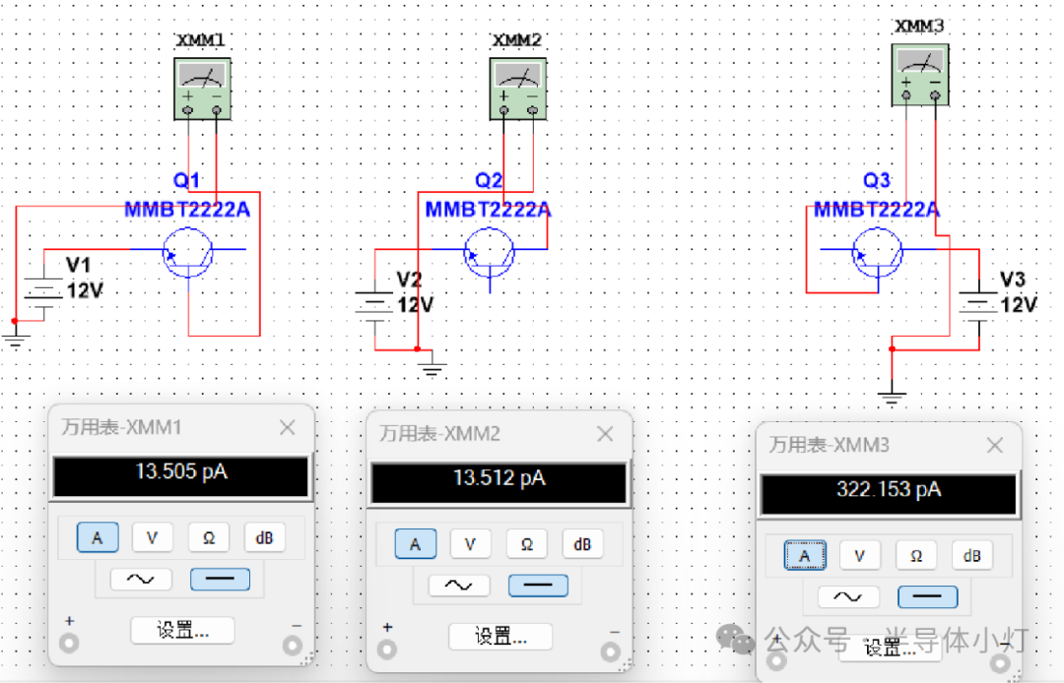Select AC sine-wave signal mode in XMM2
Viewport: 1064px width, 683px height.
459,586
